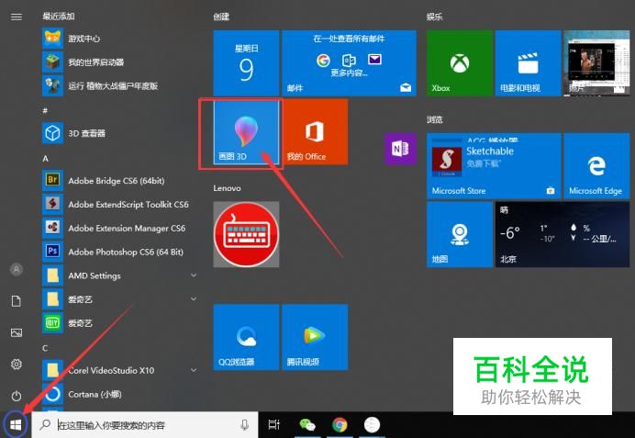
Task: Click the 创建 group heading
Action: point(221,17)
